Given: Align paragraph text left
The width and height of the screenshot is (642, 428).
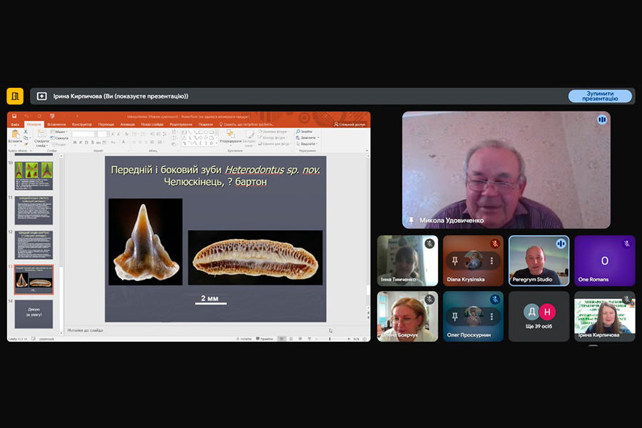Looking at the screenshot, I should pyautogui.click(x=134, y=142).
